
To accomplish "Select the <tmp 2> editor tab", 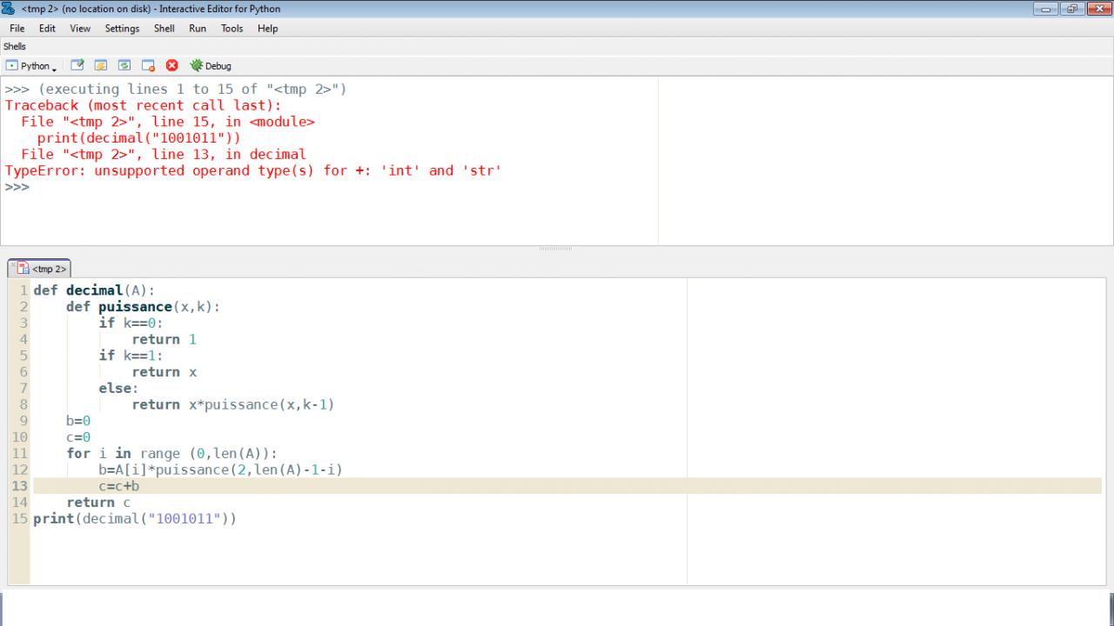I will [x=41, y=269].
